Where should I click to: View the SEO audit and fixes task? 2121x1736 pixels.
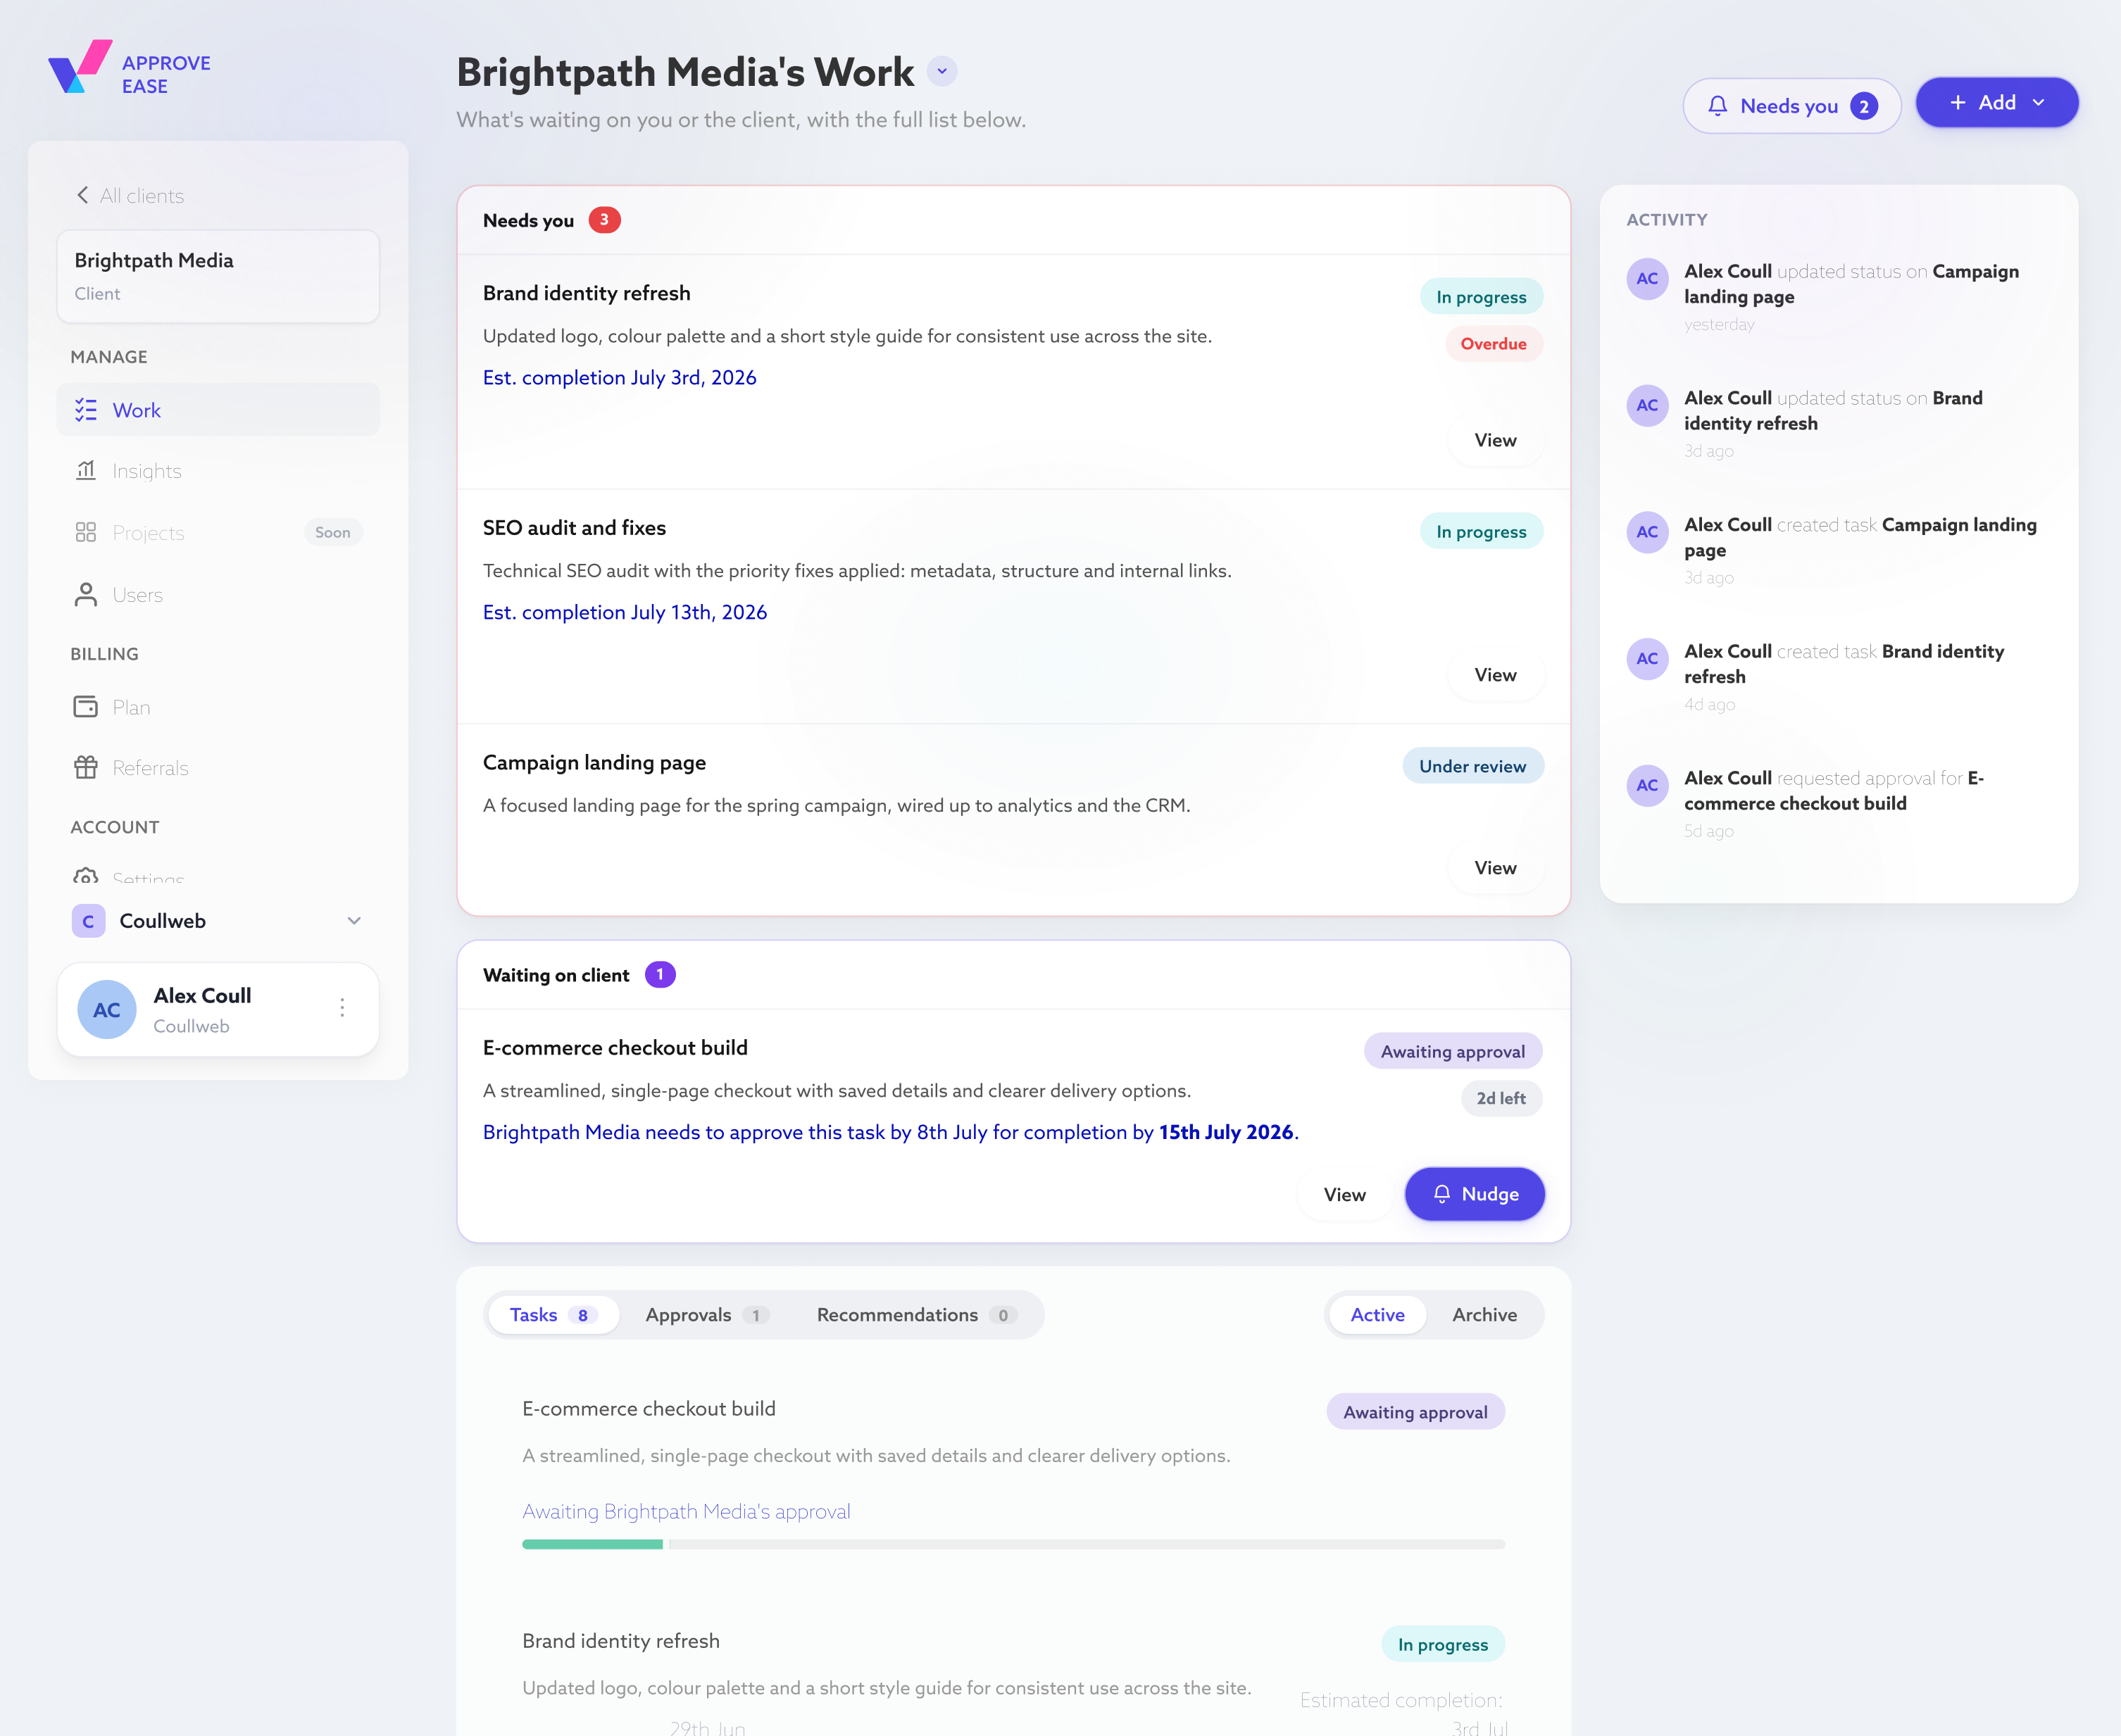tap(1496, 675)
